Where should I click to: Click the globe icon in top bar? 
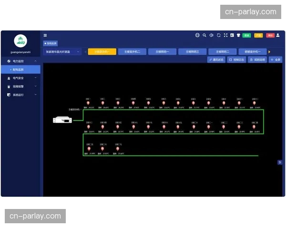197,35
